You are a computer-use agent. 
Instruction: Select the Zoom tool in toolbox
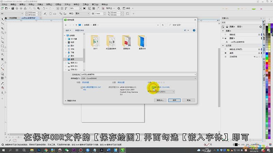[2, 33]
